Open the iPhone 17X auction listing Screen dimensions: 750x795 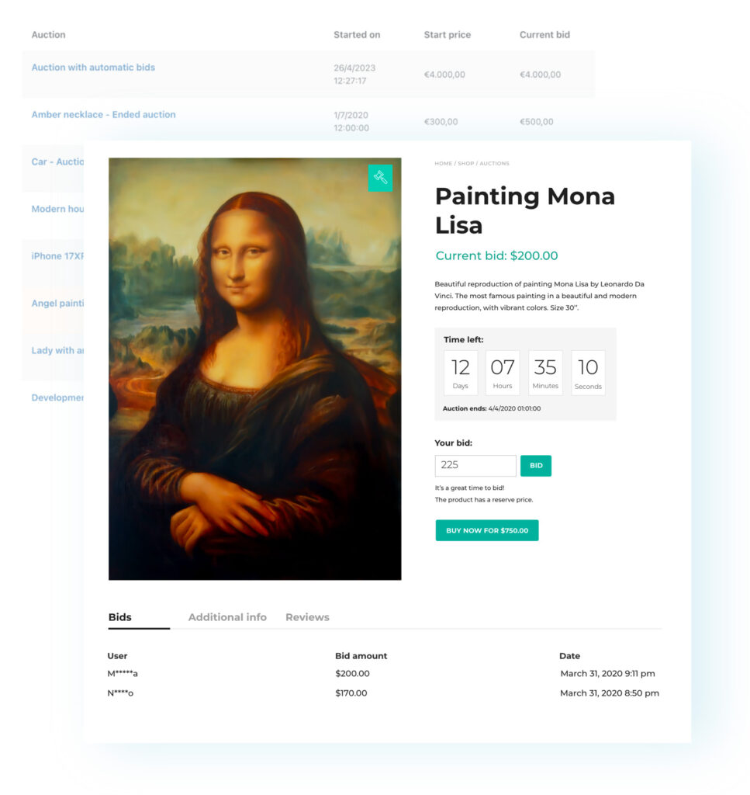pos(57,255)
